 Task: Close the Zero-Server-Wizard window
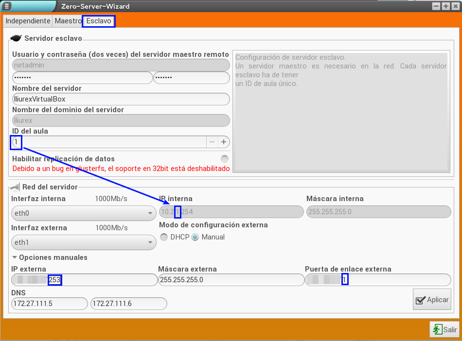tap(455, 6)
